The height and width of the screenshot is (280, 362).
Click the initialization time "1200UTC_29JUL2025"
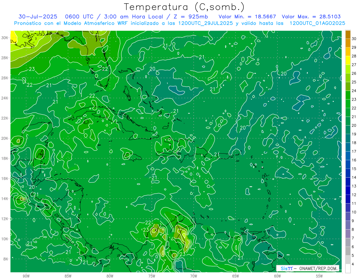(x=206, y=23)
